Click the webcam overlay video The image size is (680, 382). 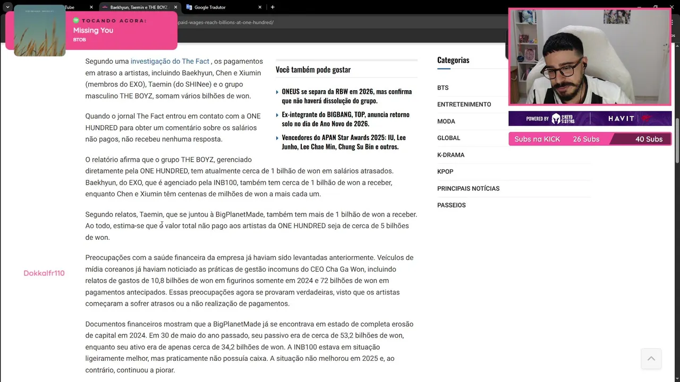590,56
